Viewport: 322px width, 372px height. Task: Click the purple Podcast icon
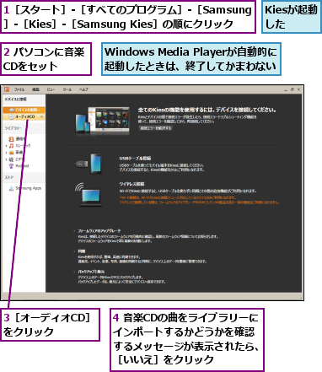pyautogui.click(x=11, y=166)
